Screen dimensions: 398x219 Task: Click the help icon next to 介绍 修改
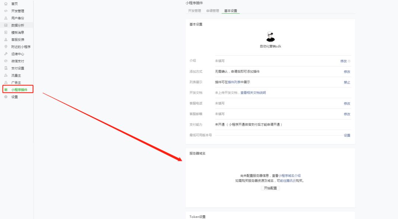[349, 61]
